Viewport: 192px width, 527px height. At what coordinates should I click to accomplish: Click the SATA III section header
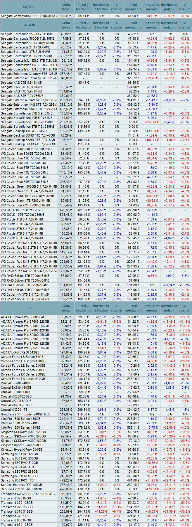click(x=29, y=25)
